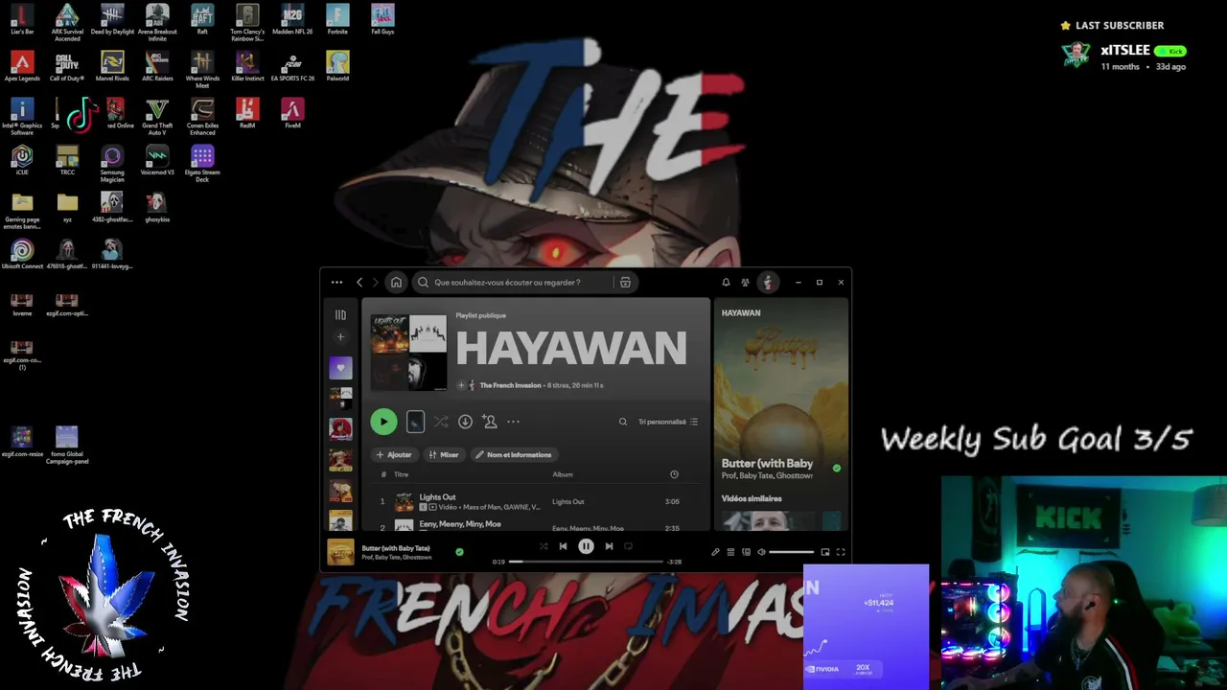This screenshot has height=690, width=1227.
Task: Open Grand Theft Auto V desktop shortcut
Action: [x=157, y=117]
